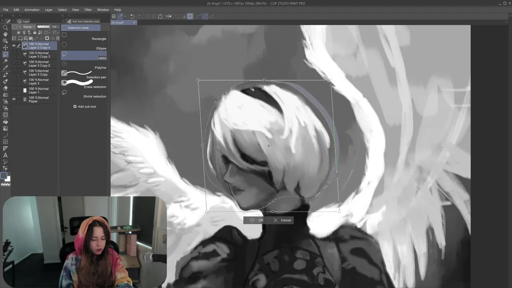Open the Filter menu
This screenshot has height=288, width=512.
pyautogui.click(x=88, y=10)
